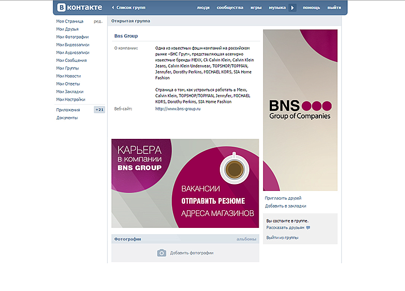Click the camera icon in photos section
405x291 pixels.
[x=161, y=253]
